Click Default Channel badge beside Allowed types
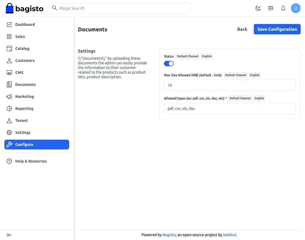Viewport: 305px width, 240px height. [240, 98]
